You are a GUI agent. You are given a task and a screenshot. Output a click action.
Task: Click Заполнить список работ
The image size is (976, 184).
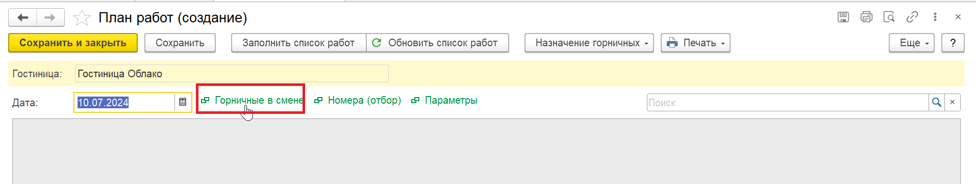tap(298, 43)
